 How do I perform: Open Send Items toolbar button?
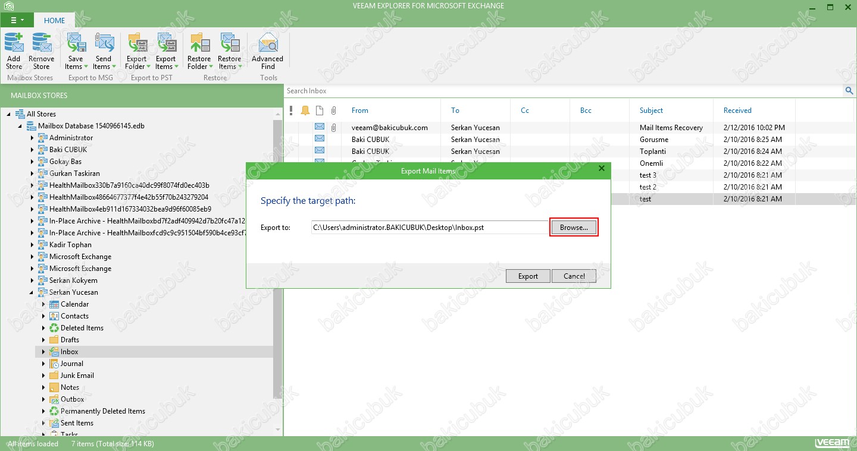click(104, 52)
